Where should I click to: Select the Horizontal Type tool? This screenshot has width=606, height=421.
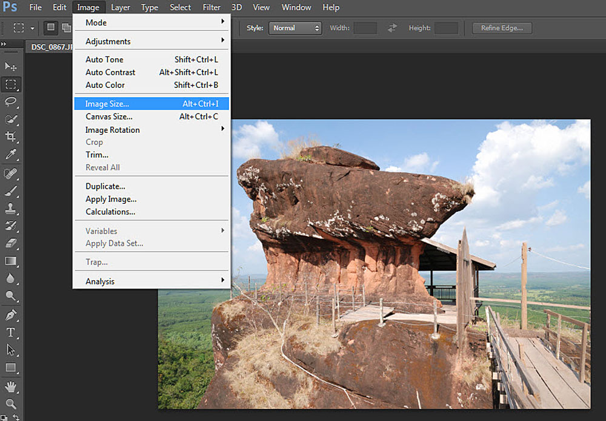click(x=10, y=332)
